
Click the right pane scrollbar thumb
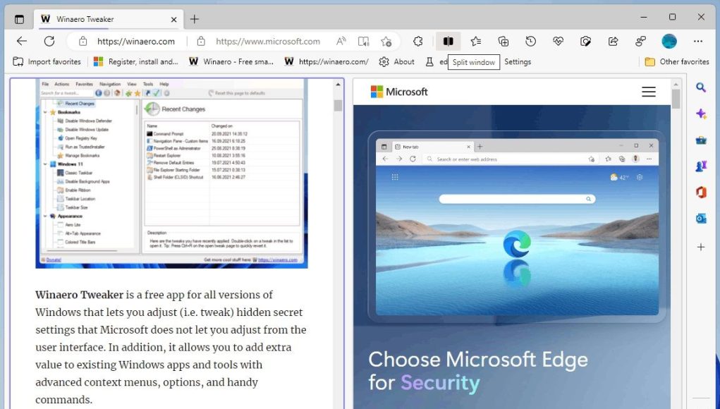pos(676,99)
